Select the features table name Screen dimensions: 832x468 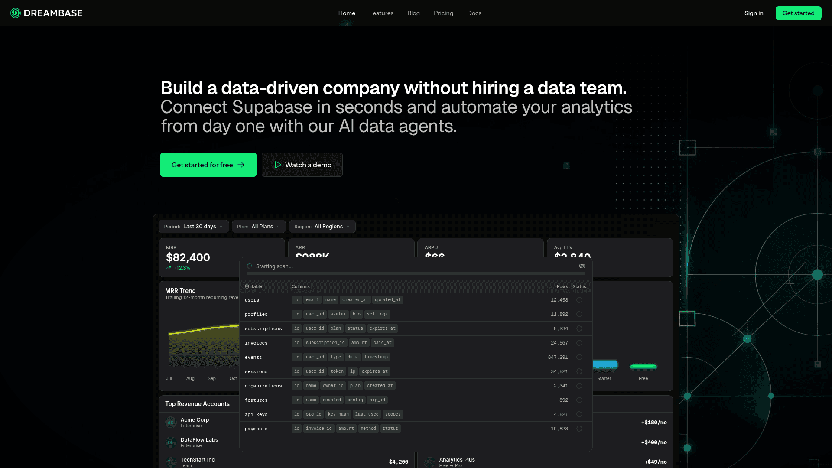256,400
